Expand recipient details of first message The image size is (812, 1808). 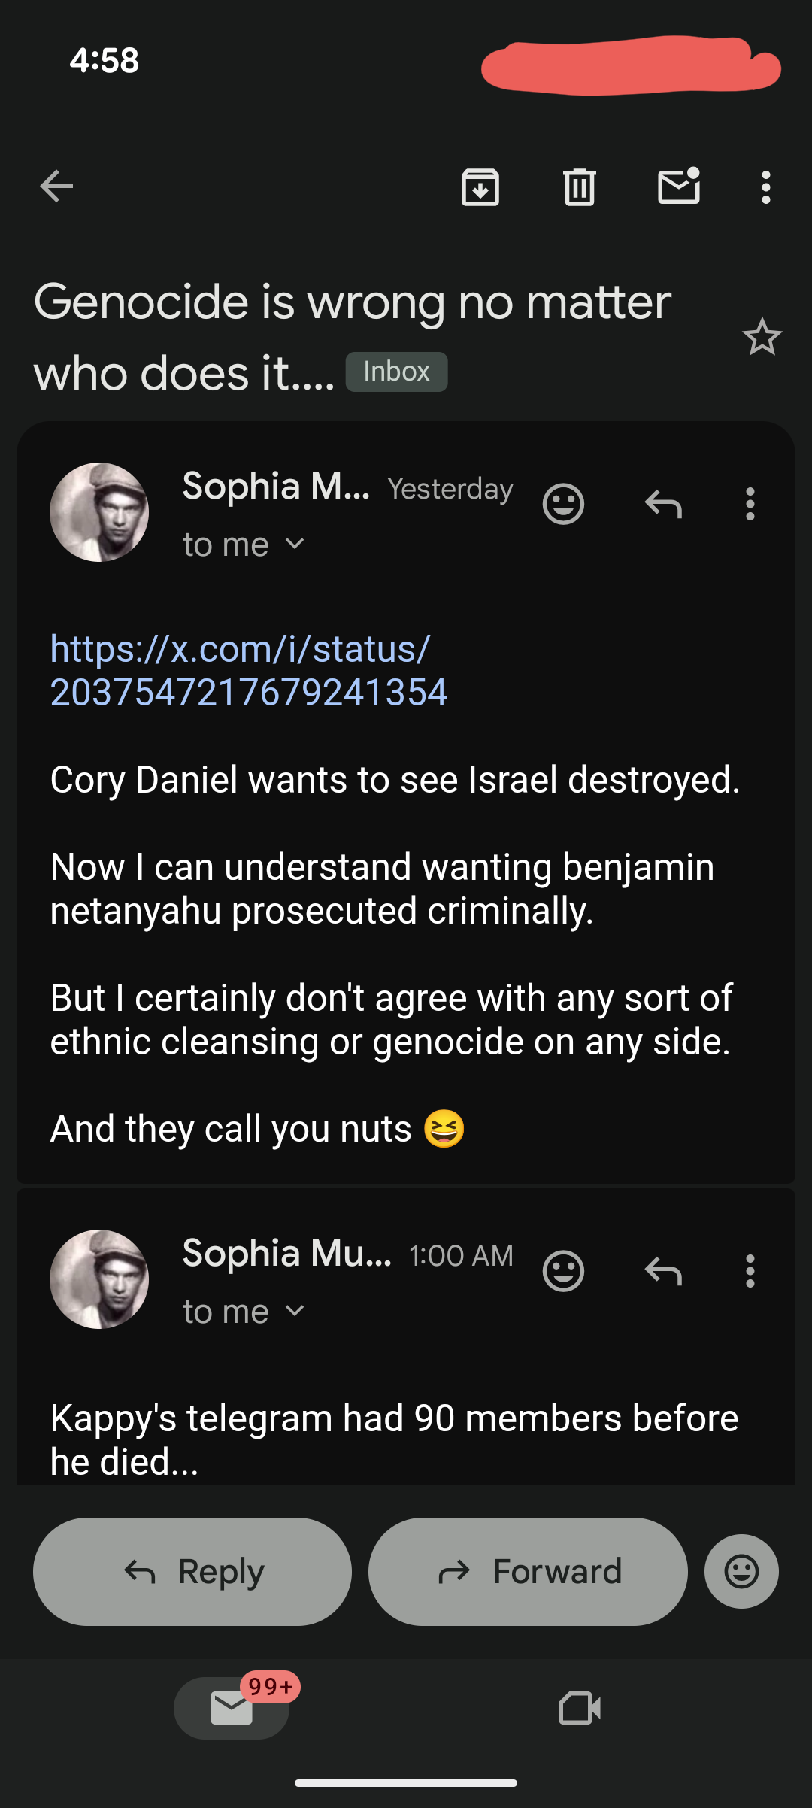tap(295, 544)
